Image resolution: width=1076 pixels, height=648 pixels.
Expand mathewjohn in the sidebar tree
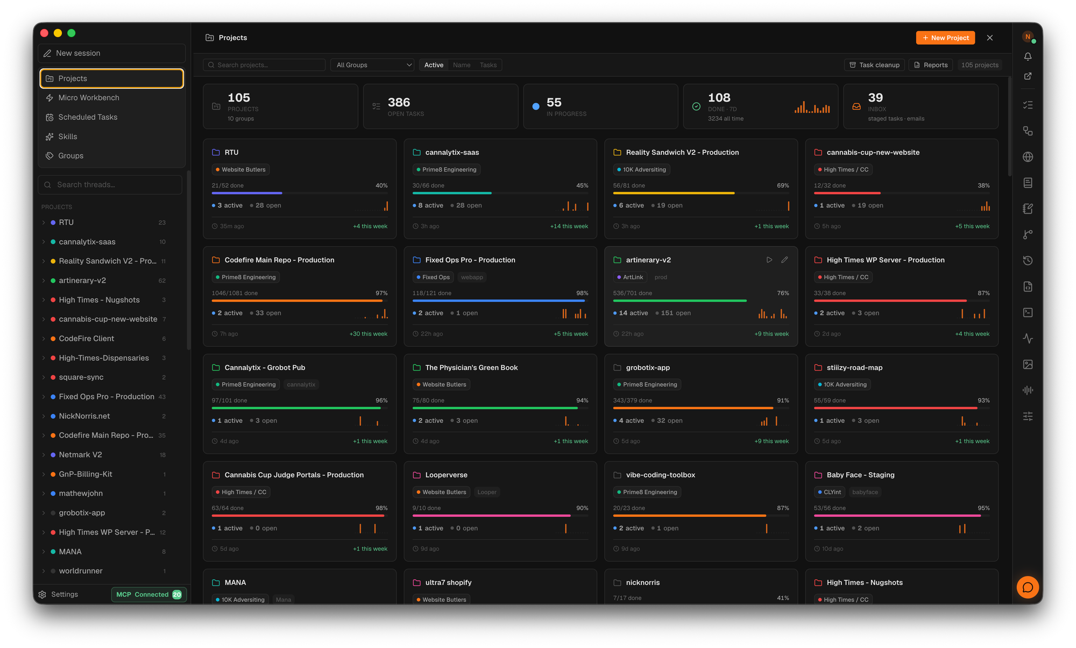tap(44, 494)
